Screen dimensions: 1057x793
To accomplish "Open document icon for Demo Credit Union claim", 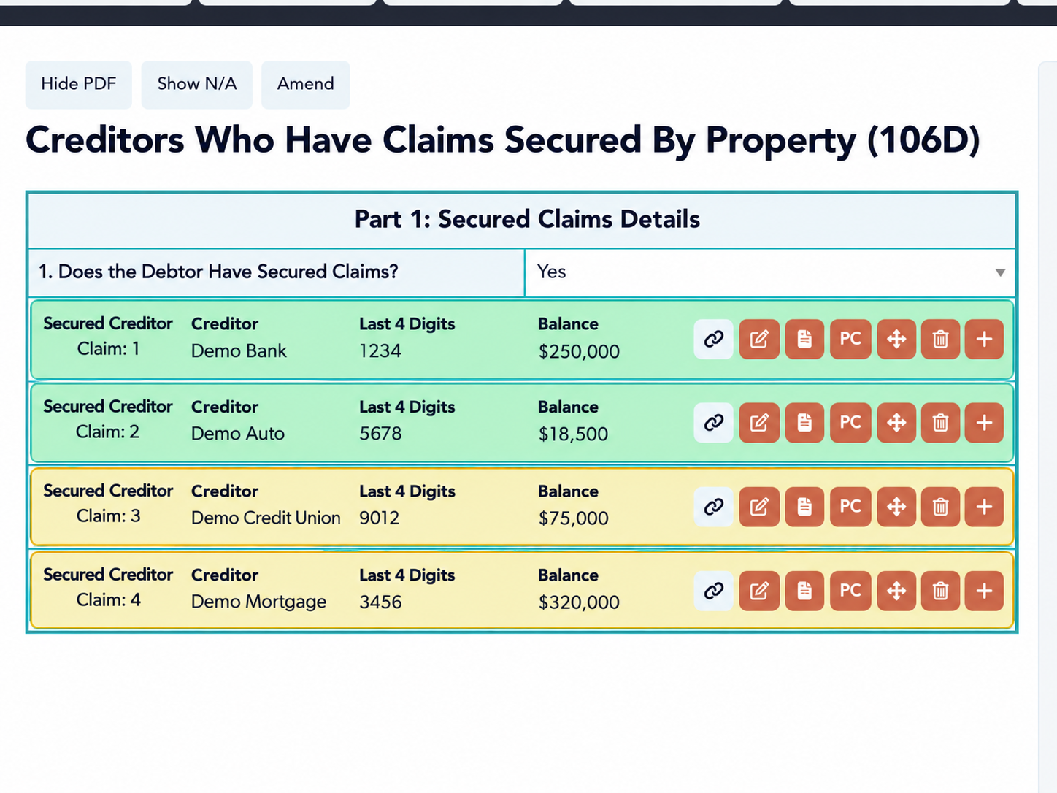I will tap(804, 507).
